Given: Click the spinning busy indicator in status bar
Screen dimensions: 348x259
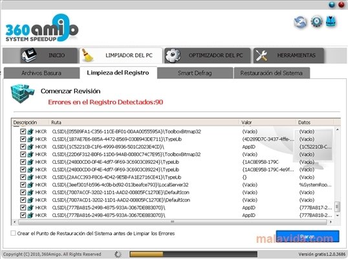Looking at the screenshot, I should [118, 254].
